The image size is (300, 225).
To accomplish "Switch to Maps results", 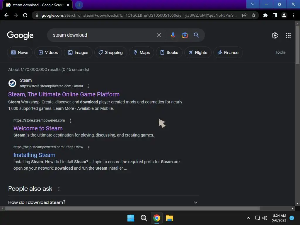I will pyautogui.click(x=142, y=52).
